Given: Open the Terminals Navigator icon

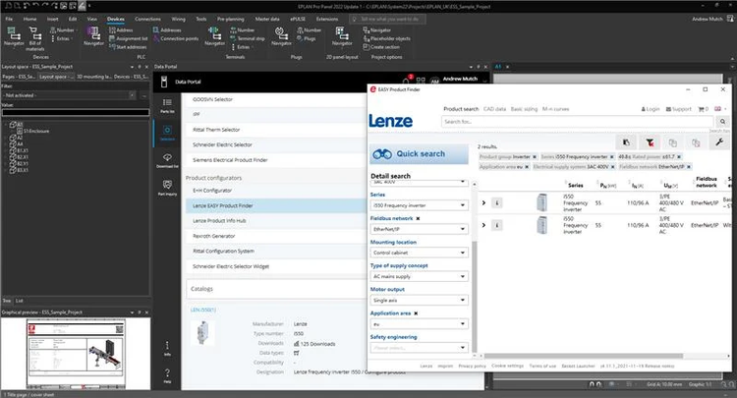Looking at the screenshot, I should tap(214, 36).
